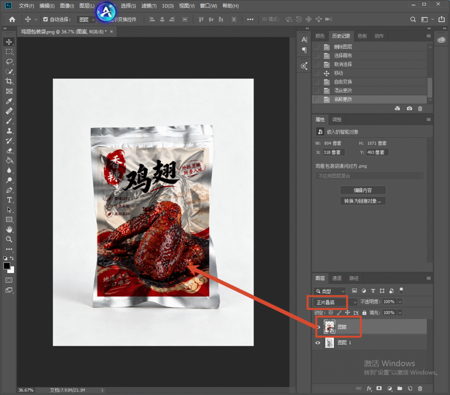Open the 填充 fill dropdown arrow
The image size is (450, 395).
(x=400, y=313)
